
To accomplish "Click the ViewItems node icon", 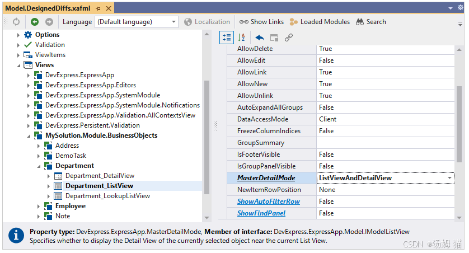I will click(28, 55).
